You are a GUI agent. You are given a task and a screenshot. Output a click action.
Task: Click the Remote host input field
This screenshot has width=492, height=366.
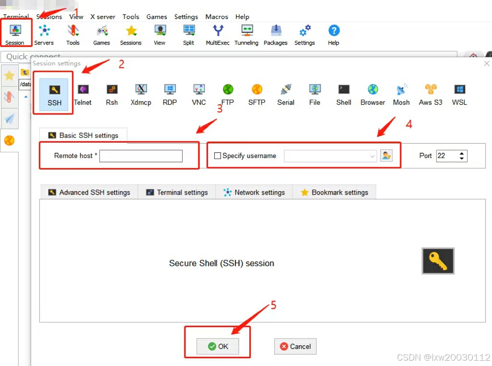click(x=141, y=156)
